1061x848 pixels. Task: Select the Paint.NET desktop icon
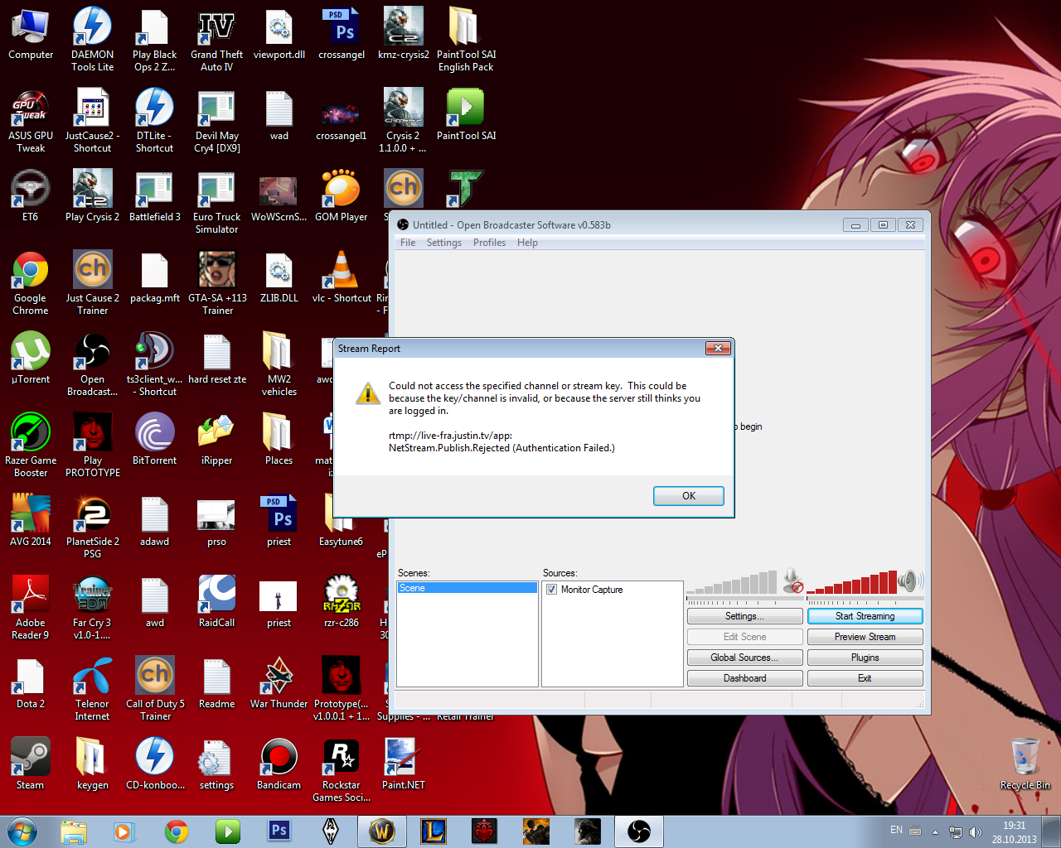[403, 764]
